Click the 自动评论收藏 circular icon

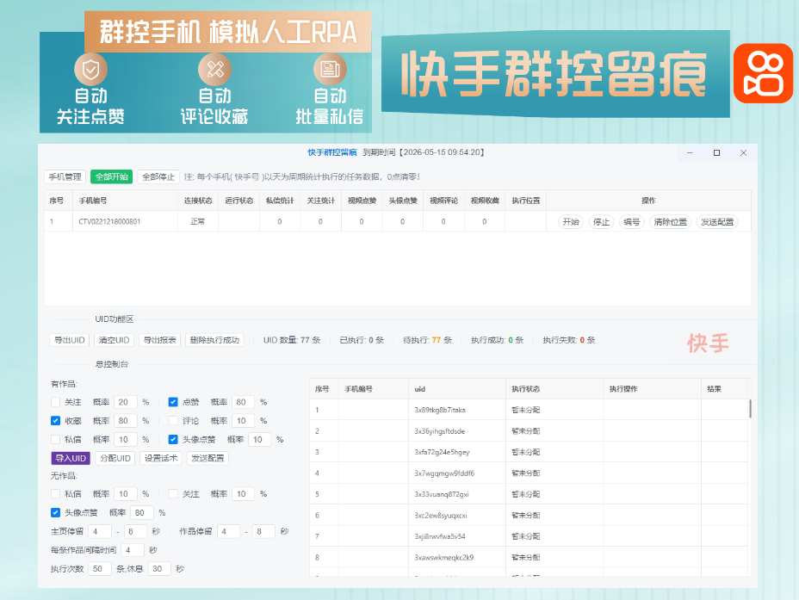pyautogui.click(x=213, y=67)
